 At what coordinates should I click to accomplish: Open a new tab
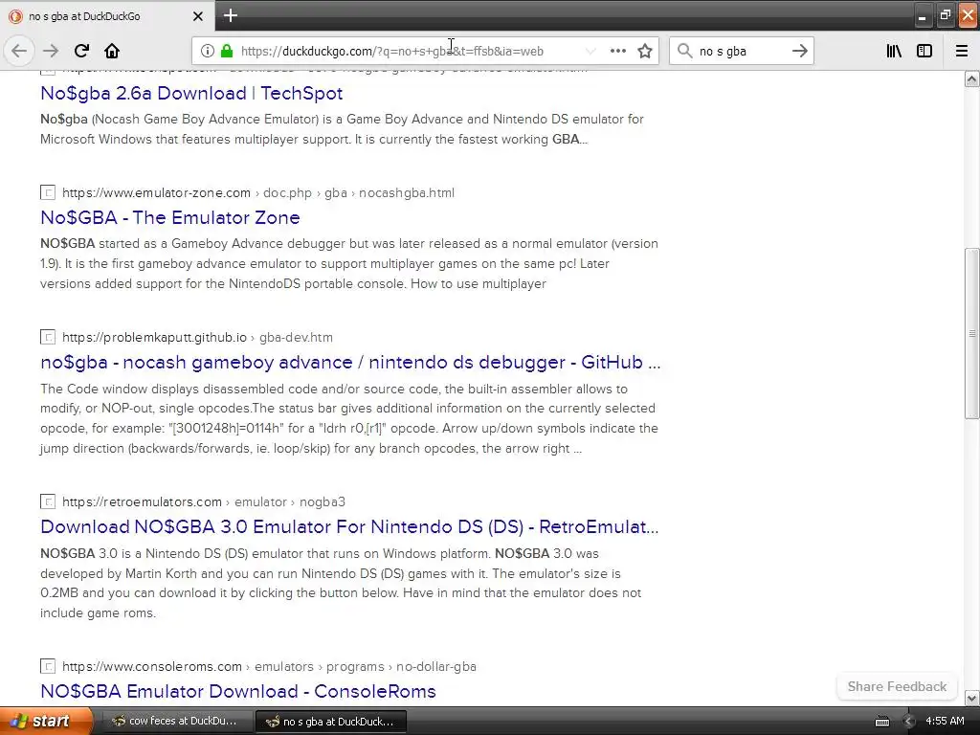point(230,15)
